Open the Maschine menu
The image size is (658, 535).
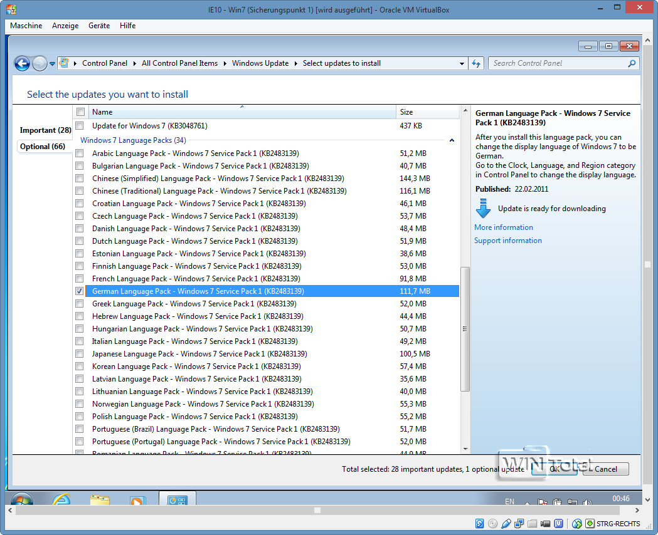pyautogui.click(x=26, y=26)
